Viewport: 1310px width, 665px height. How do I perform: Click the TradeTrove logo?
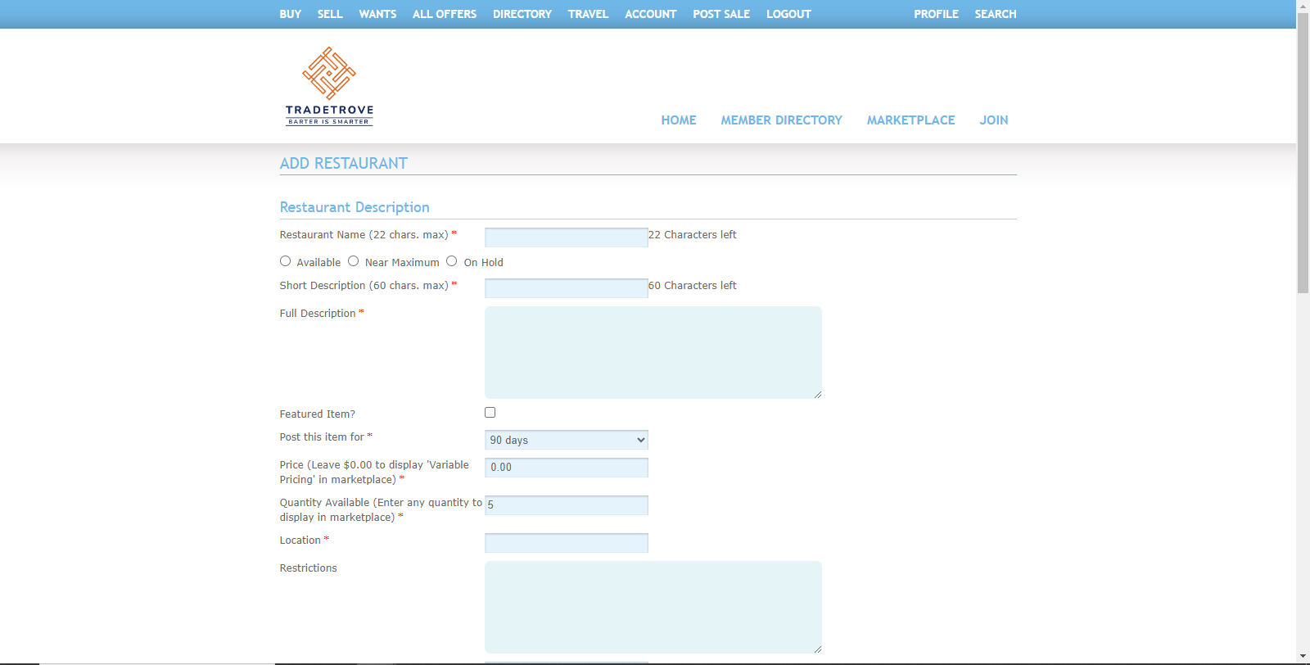coord(329,86)
